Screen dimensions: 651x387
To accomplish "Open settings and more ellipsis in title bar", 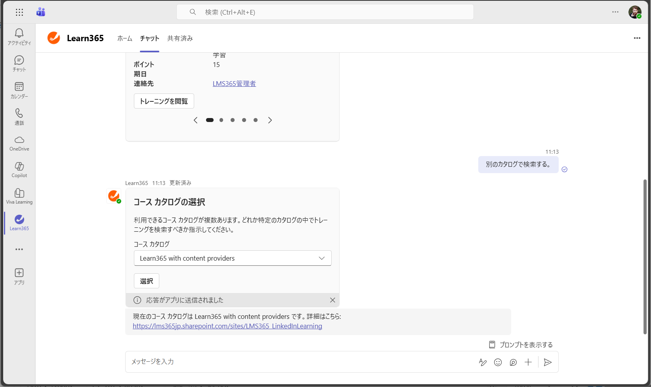I will [x=615, y=12].
